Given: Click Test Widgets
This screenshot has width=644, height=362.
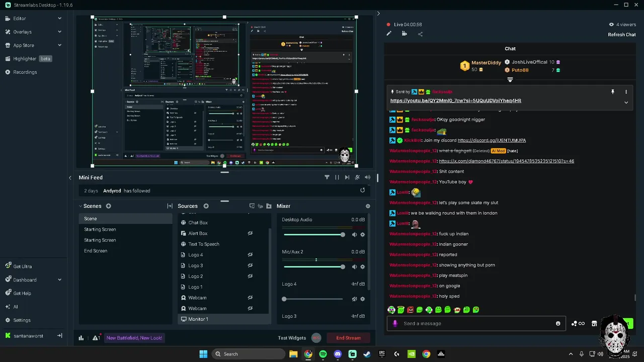Looking at the screenshot, I should tap(292, 338).
